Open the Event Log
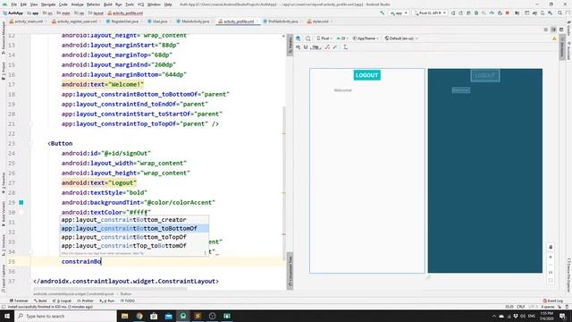The image size is (572, 322). [552, 301]
